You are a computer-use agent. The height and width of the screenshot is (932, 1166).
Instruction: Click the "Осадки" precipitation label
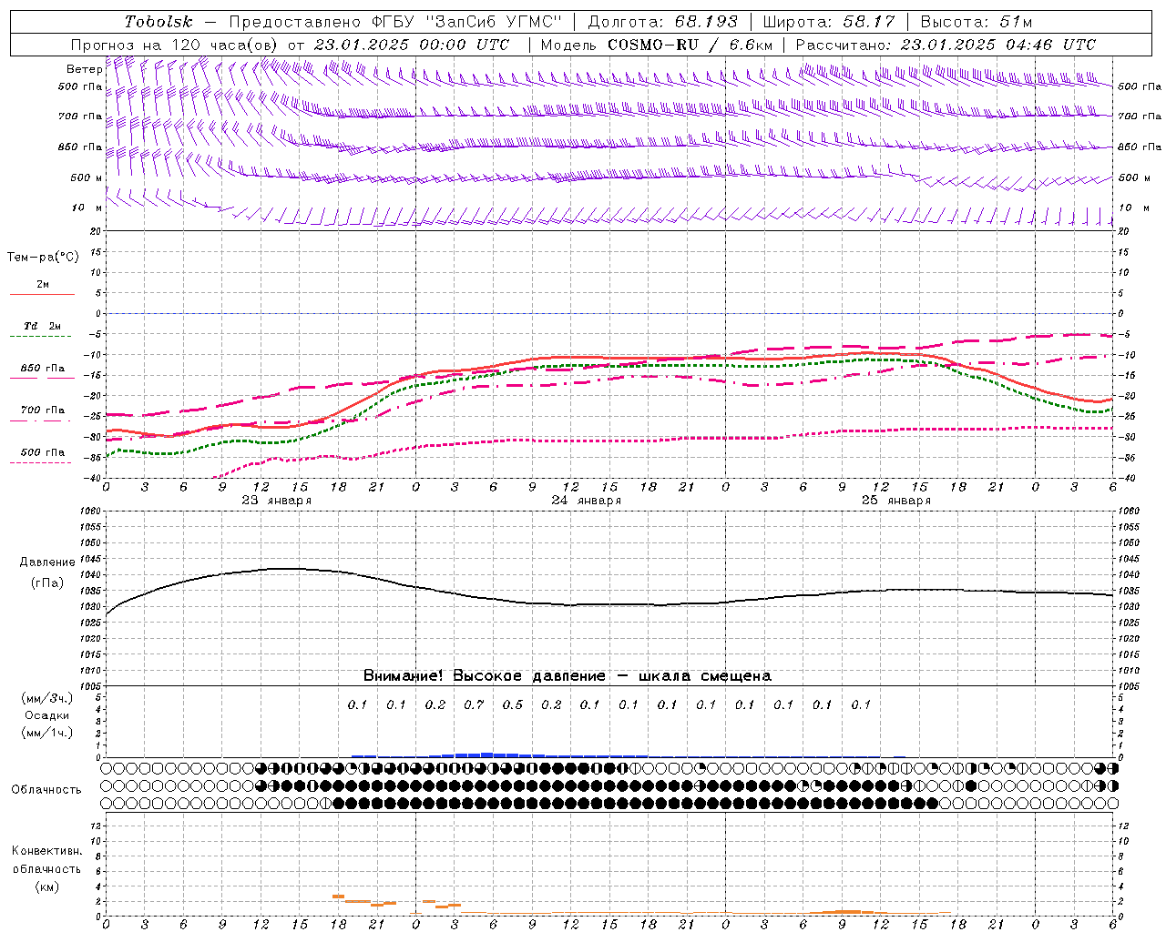(x=47, y=715)
